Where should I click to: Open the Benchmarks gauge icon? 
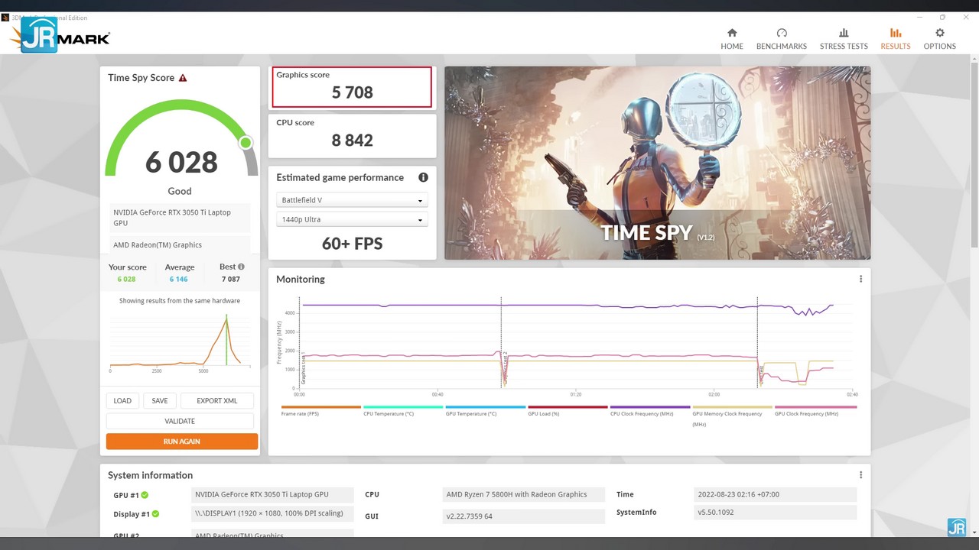781,33
